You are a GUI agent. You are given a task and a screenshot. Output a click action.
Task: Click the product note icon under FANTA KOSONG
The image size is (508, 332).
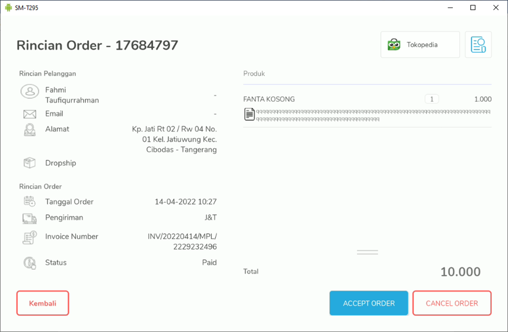tap(249, 114)
